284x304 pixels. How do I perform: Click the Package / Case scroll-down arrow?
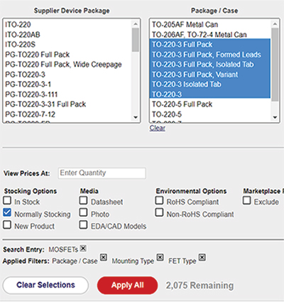275,117
